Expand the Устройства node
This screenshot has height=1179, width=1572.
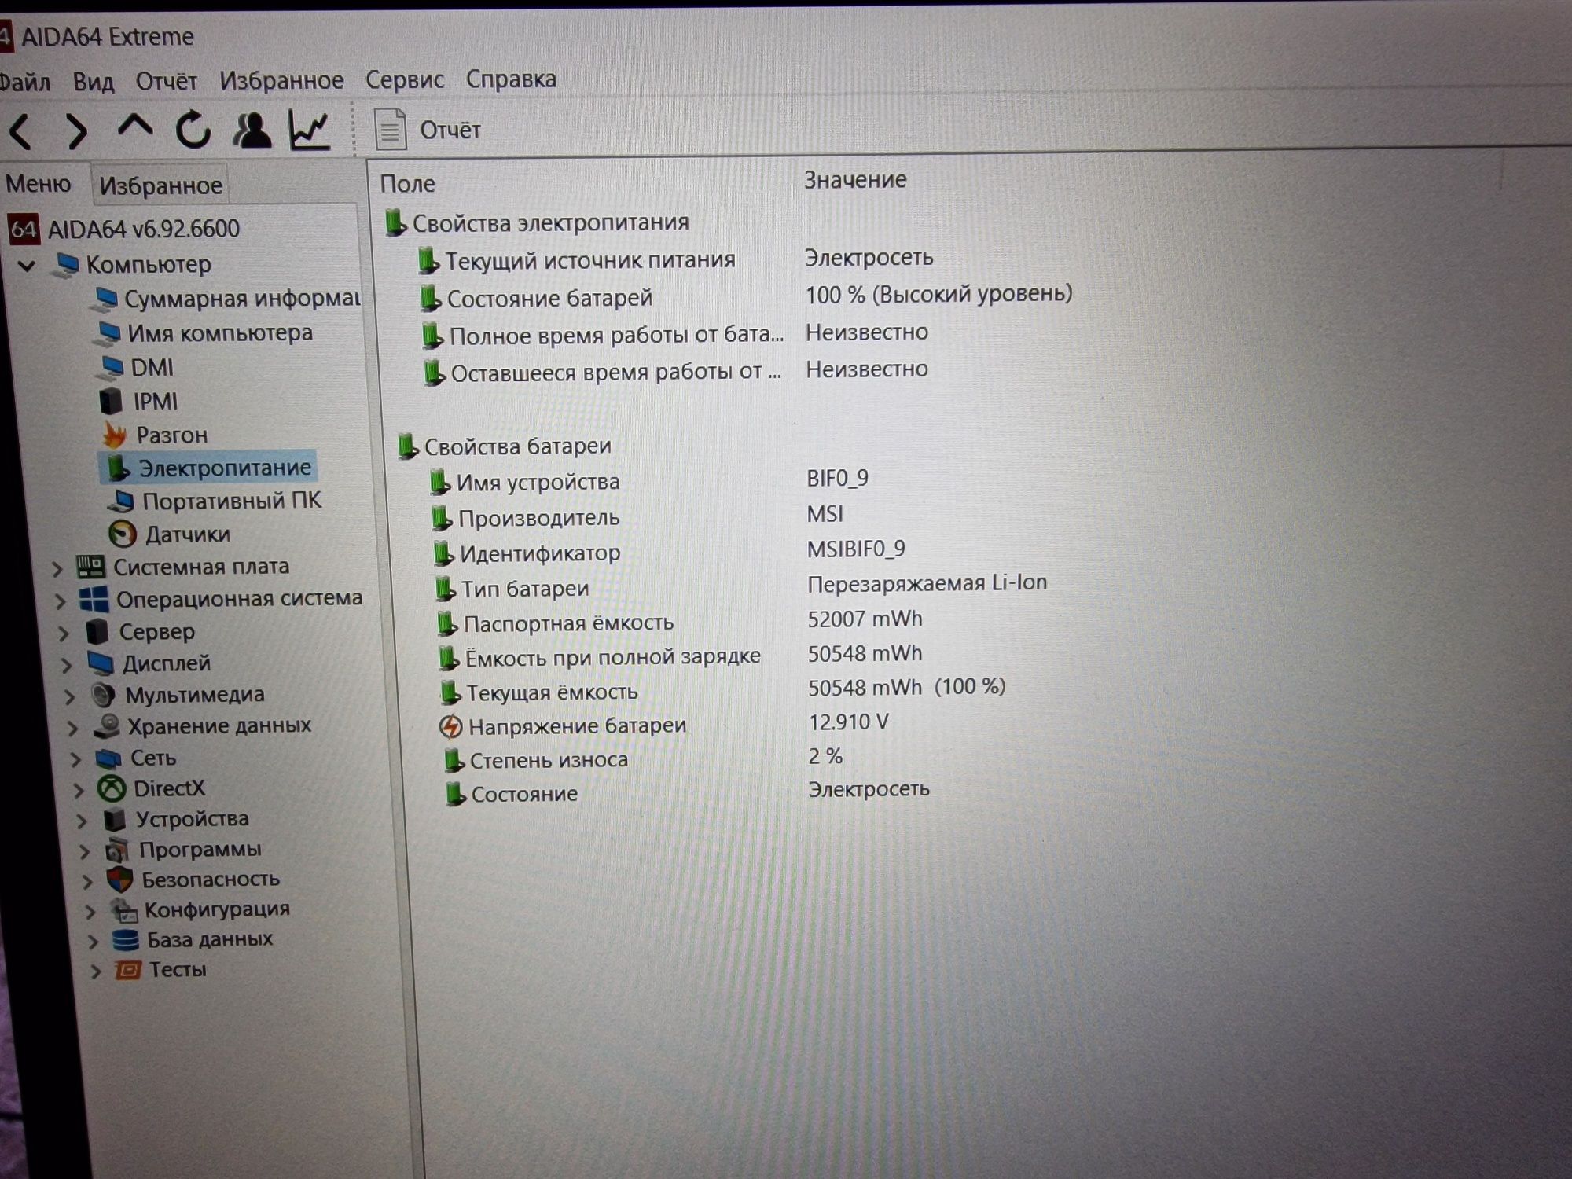tap(82, 821)
